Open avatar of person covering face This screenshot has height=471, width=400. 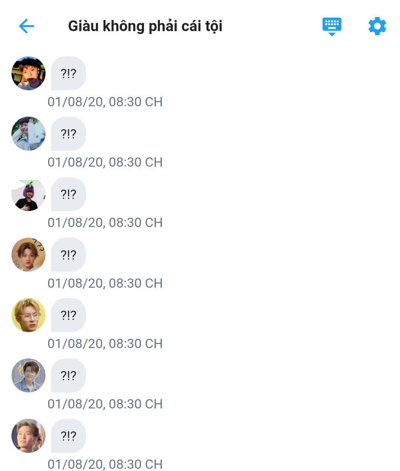29,134
